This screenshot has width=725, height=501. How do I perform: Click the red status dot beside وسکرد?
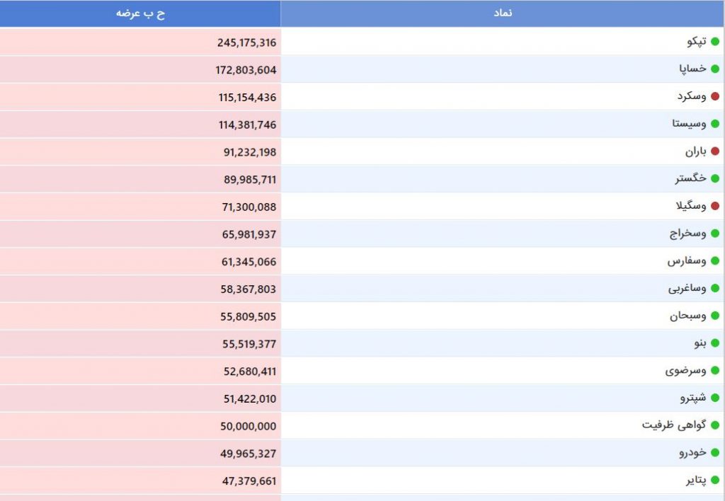(x=715, y=97)
